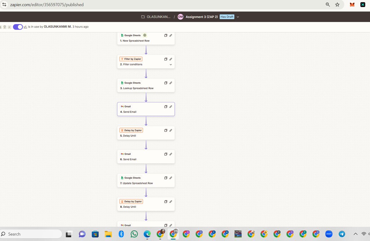Click the Assignment 3 (ZAP 2) title

(x=202, y=17)
